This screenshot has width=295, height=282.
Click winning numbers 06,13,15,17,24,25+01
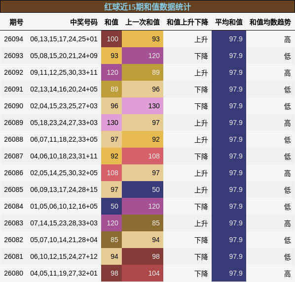click(x=64, y=39)
